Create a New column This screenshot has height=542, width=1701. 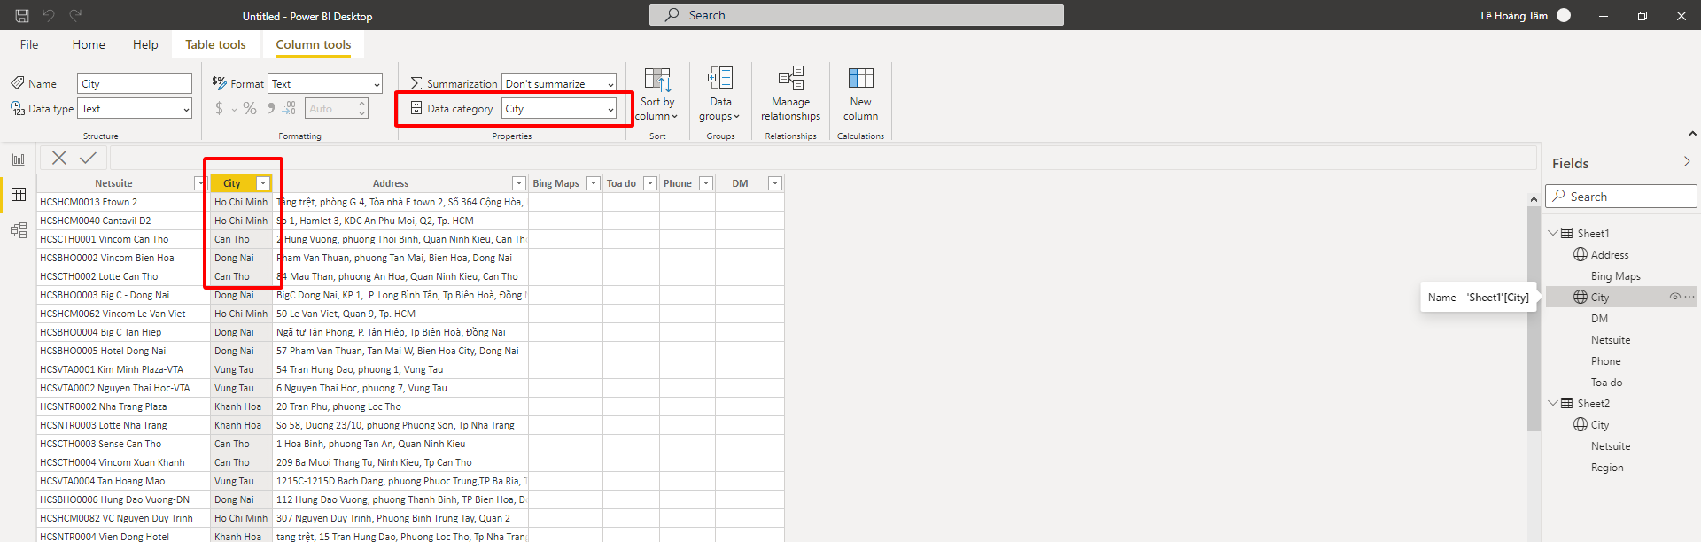[x=860, y=94]
